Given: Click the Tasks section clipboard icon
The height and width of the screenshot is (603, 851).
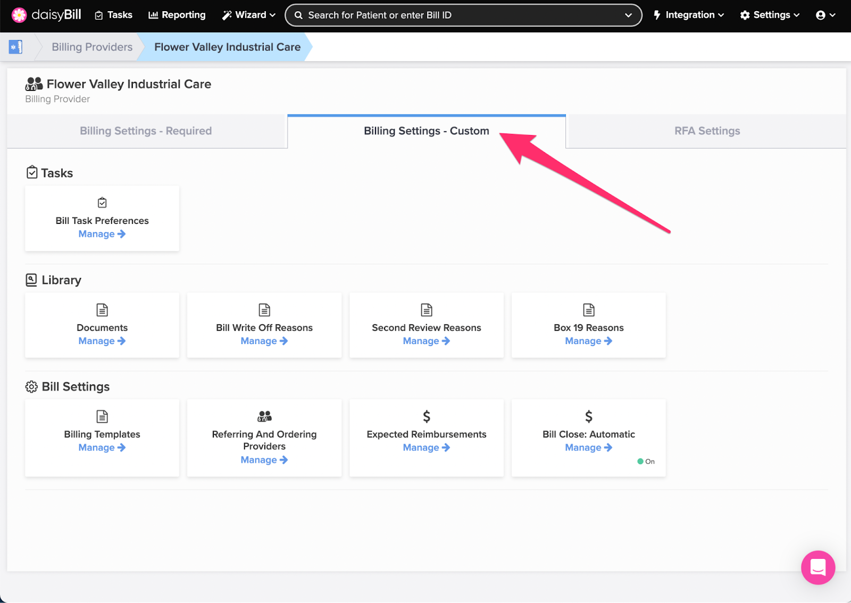Looking at the screenshot, I should 32,172.
